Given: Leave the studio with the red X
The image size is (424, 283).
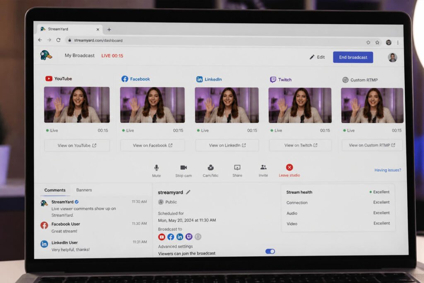Looking at the screenshot, I should click(289, 167).
